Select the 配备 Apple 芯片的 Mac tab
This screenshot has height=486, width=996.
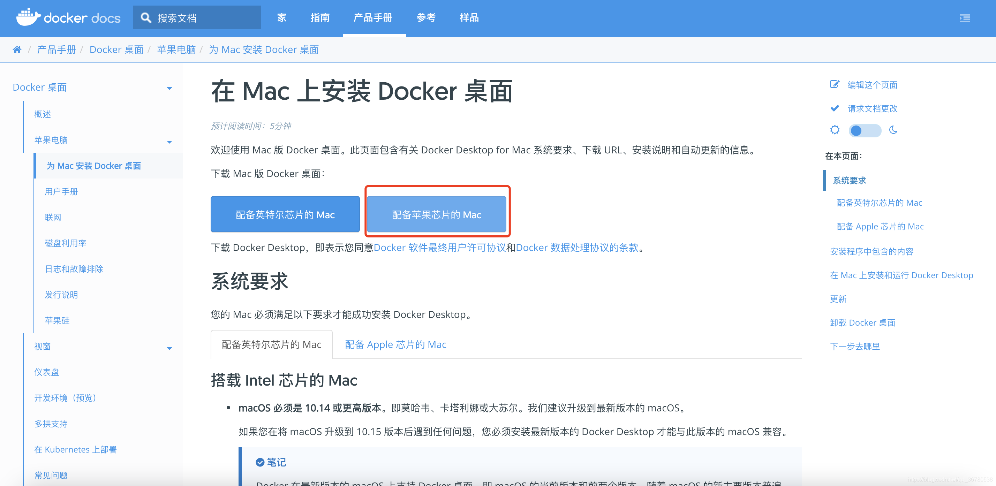tap(394, 344)
